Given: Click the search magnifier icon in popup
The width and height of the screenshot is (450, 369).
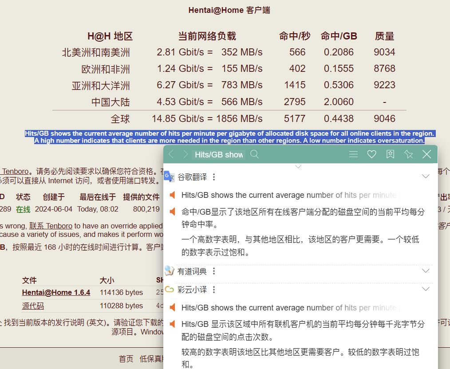Looking at the screenshot, I should point(255,154).
